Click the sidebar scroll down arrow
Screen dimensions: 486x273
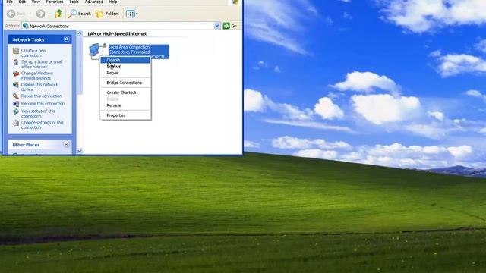tap(80, 151)
